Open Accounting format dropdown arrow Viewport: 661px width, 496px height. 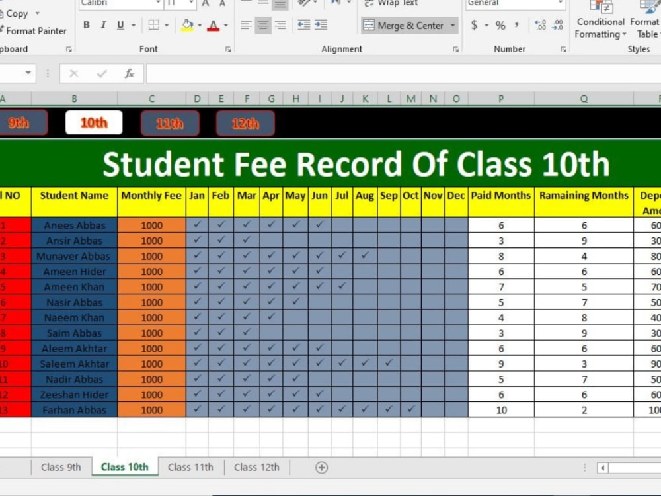tap(486, 25)
